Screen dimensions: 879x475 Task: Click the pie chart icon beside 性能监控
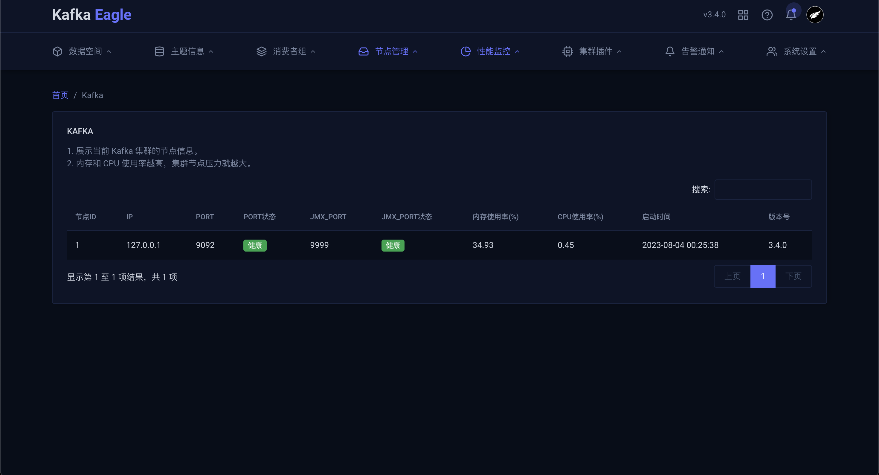pyautogui.click(x=466, y=51)
